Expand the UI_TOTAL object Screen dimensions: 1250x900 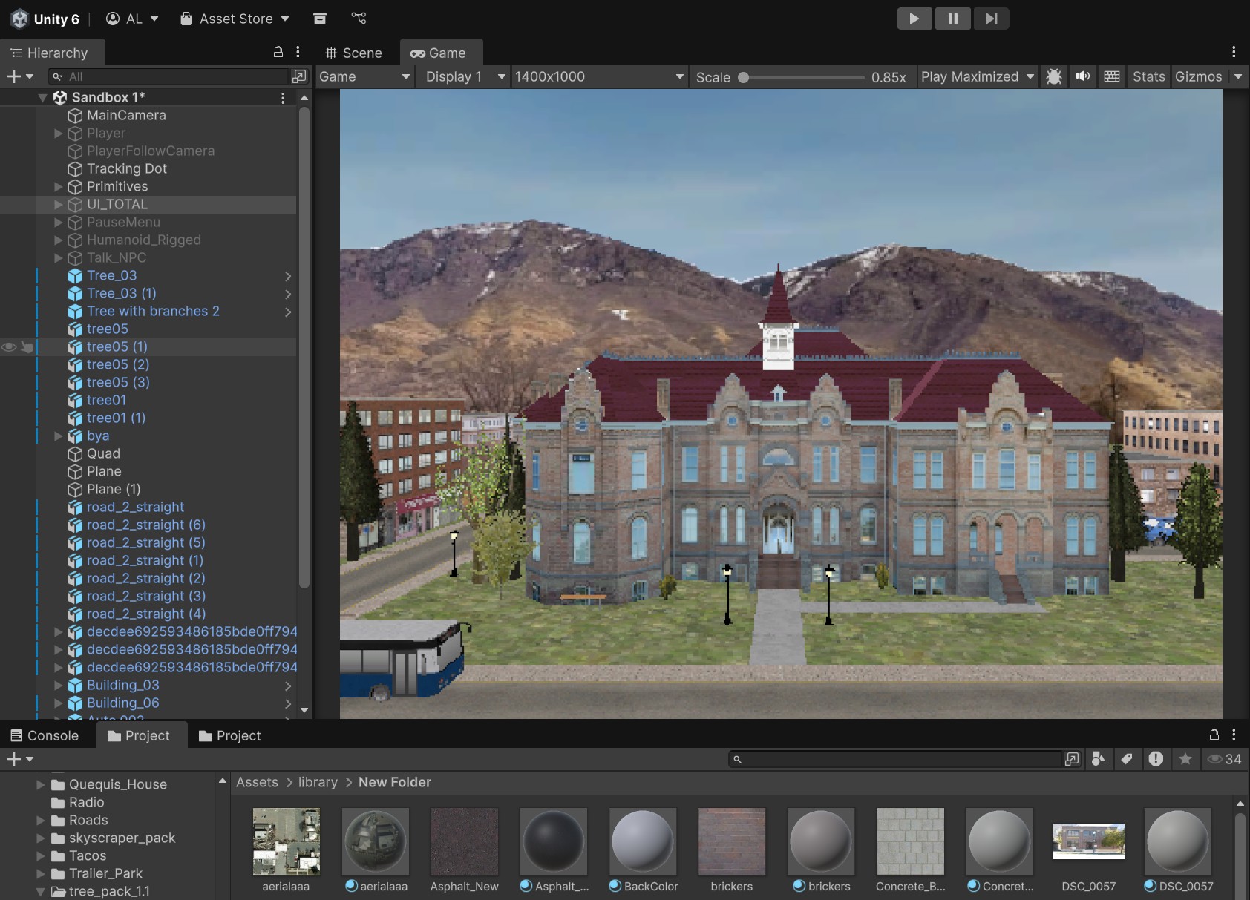click(x=58, y=205)
